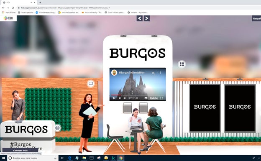The height and width of the screenshot is (161, 261).
Task: Select the FIDI browser tab
Action: (x=18, y=3)
